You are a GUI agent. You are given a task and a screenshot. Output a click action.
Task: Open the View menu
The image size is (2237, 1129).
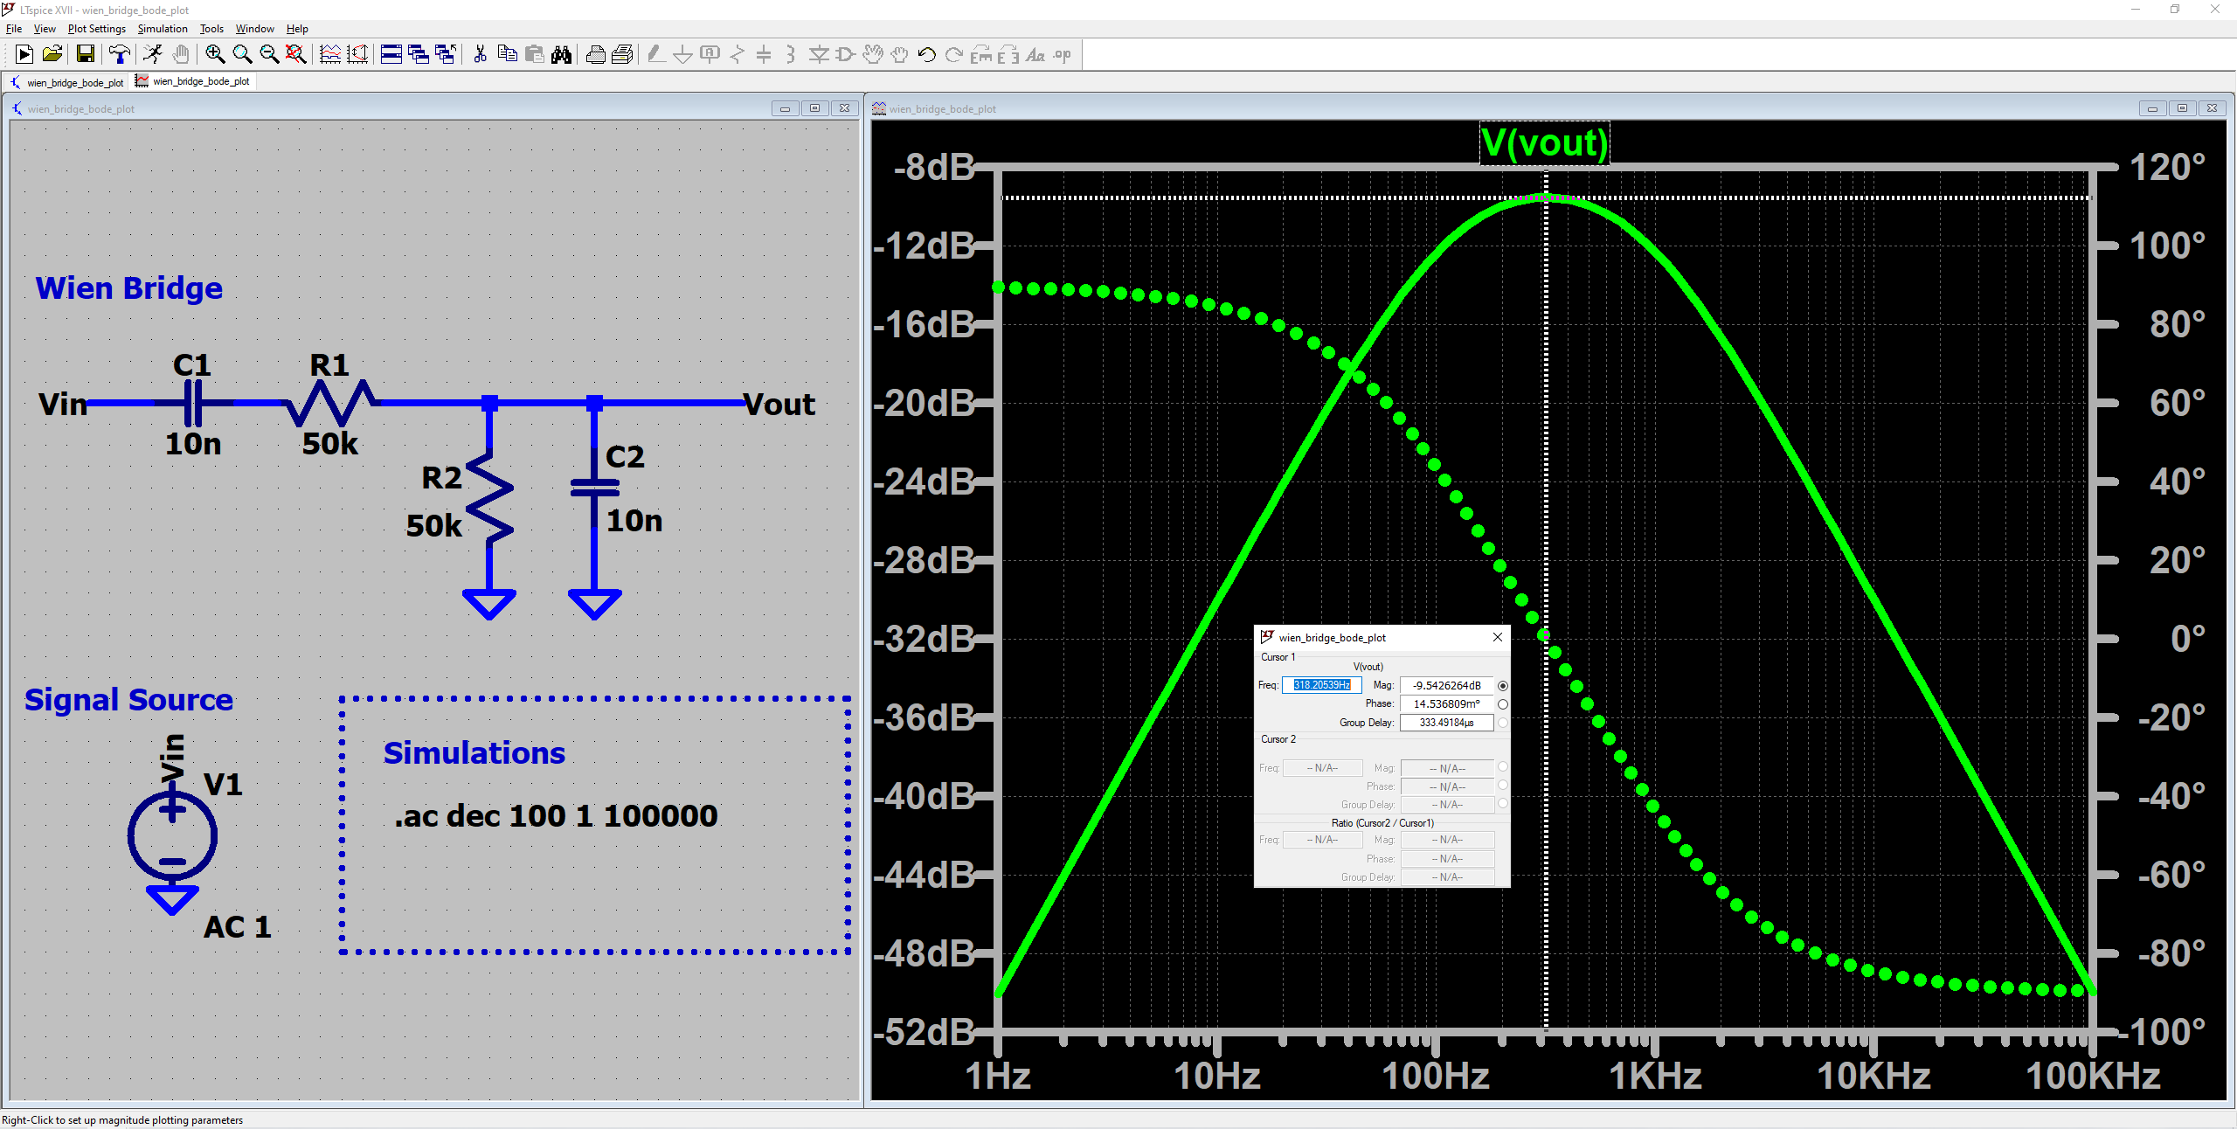(x=44, y=29)
